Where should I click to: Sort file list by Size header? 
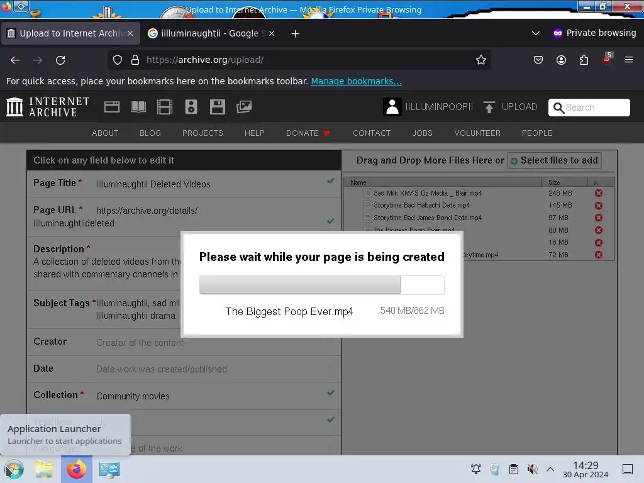click(x=565, y=182)
